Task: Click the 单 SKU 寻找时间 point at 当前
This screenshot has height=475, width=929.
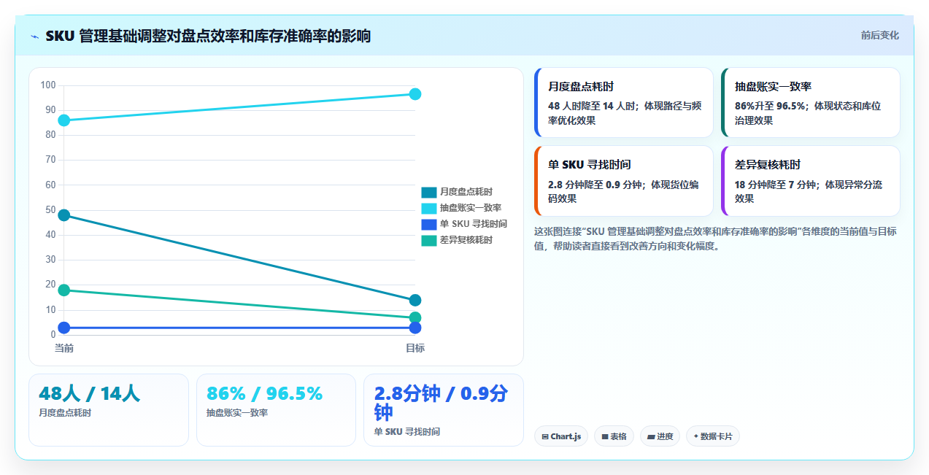Action: [x=64, y=328]
